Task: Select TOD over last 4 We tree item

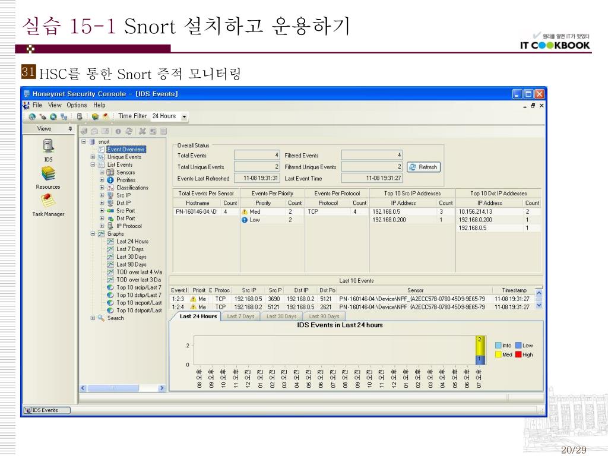Action: pyautogui.click(x=139, y=272)
